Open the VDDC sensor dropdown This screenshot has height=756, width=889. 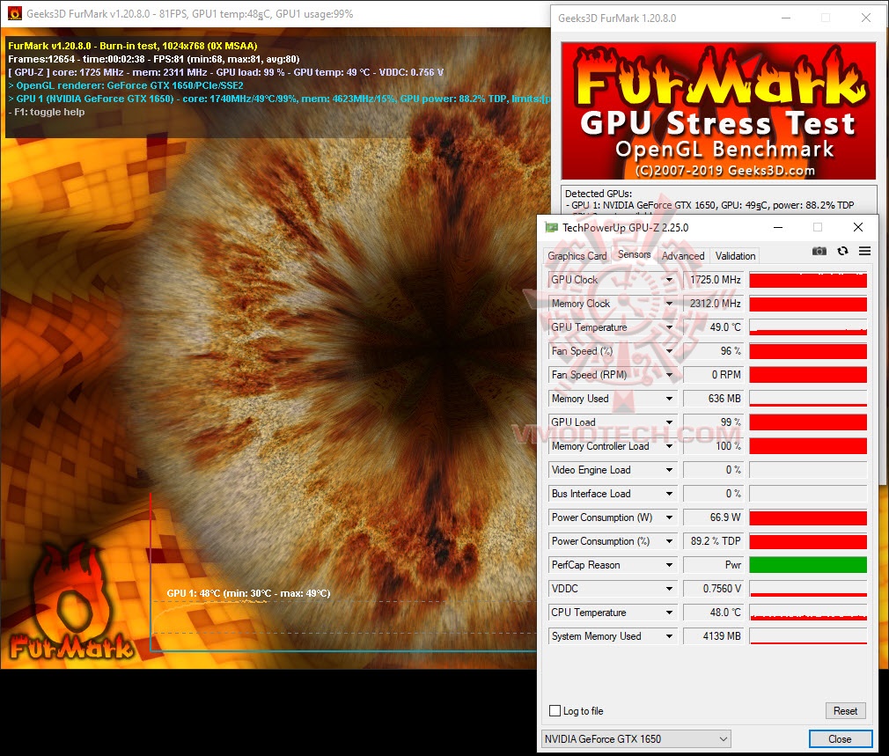click(669, 590)
